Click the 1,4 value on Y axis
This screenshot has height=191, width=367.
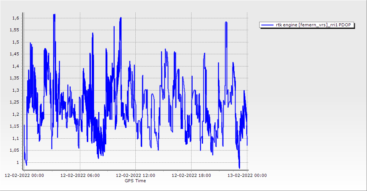pos(15,66)
